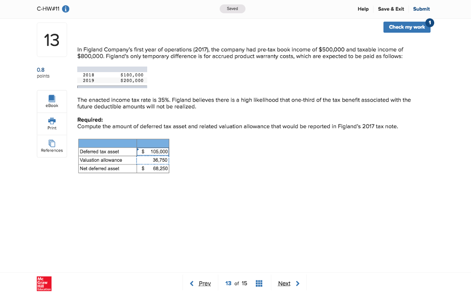This screenshot has width=471, height=294.
Task: Open the question grid navigator icon
Action: pyautogui.click(x=259, y=283)
